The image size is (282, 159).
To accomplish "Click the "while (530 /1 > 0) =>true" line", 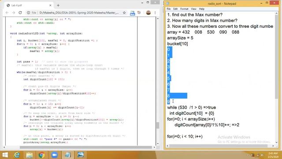I will point(191,107).
